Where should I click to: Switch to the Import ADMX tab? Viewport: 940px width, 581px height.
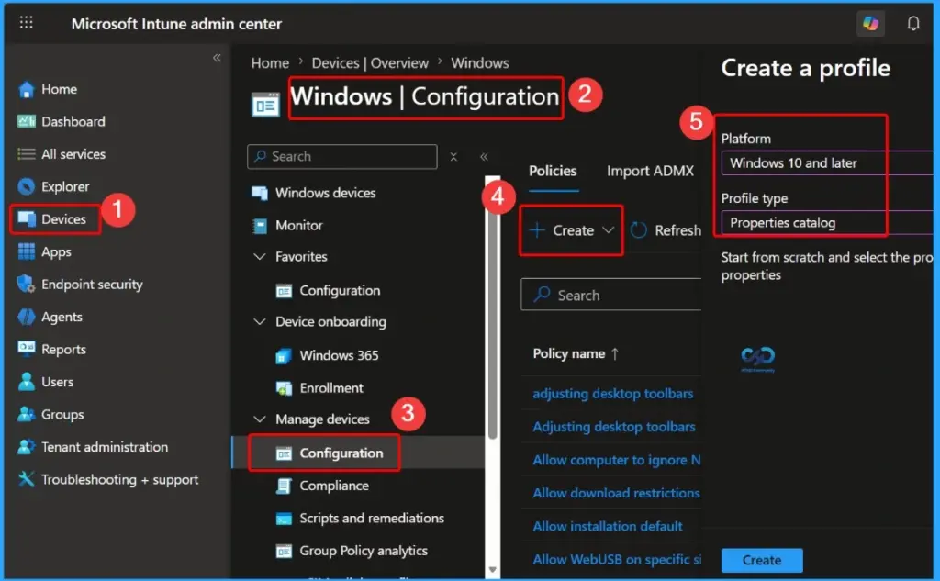[650, 171]
